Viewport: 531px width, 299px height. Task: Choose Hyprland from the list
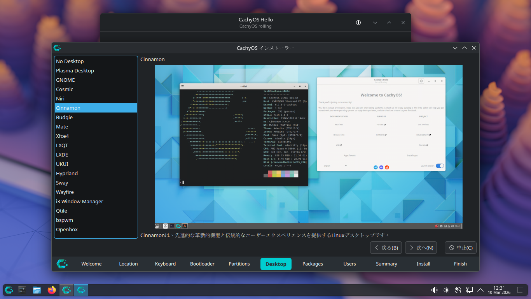point(96,173)
